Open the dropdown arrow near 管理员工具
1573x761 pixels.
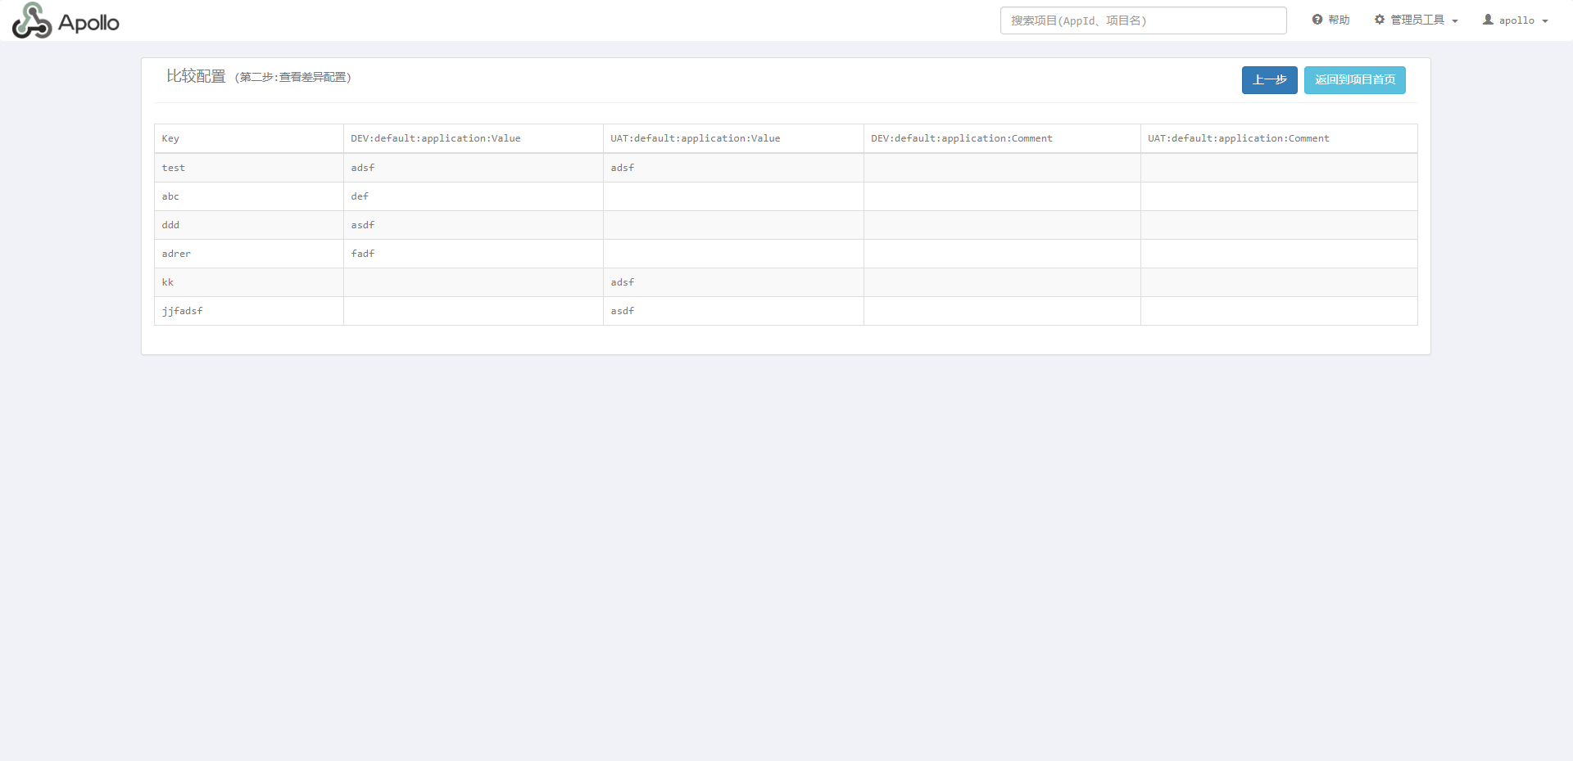coord(1453,20)
